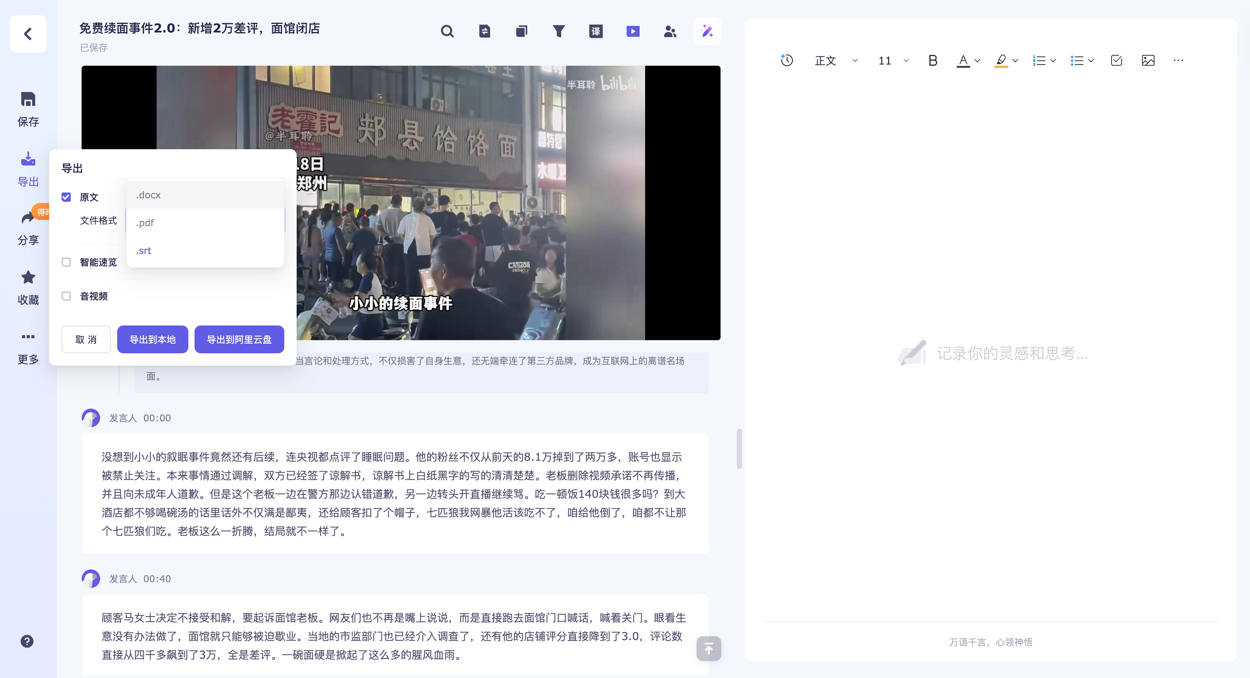Image resolution: width=1250 pixels, height=678 pixels.
Task: Click the Share arrow icon
Action: pyautogui.click(x=28, y=218)
